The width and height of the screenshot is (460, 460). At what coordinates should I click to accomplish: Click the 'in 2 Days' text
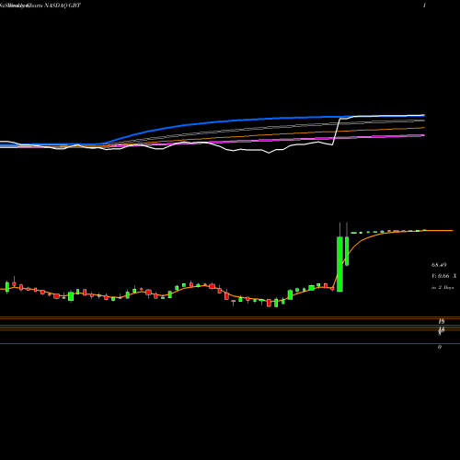coord(443,287)
